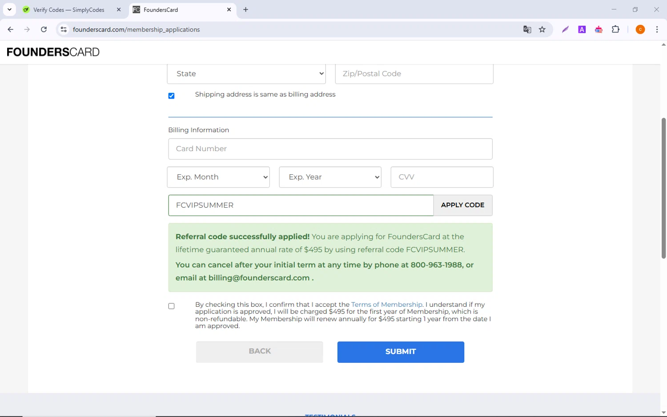This screenshot has height=417, width=667.
Task: Open the orange profile avatar
Action: point(640,29)
